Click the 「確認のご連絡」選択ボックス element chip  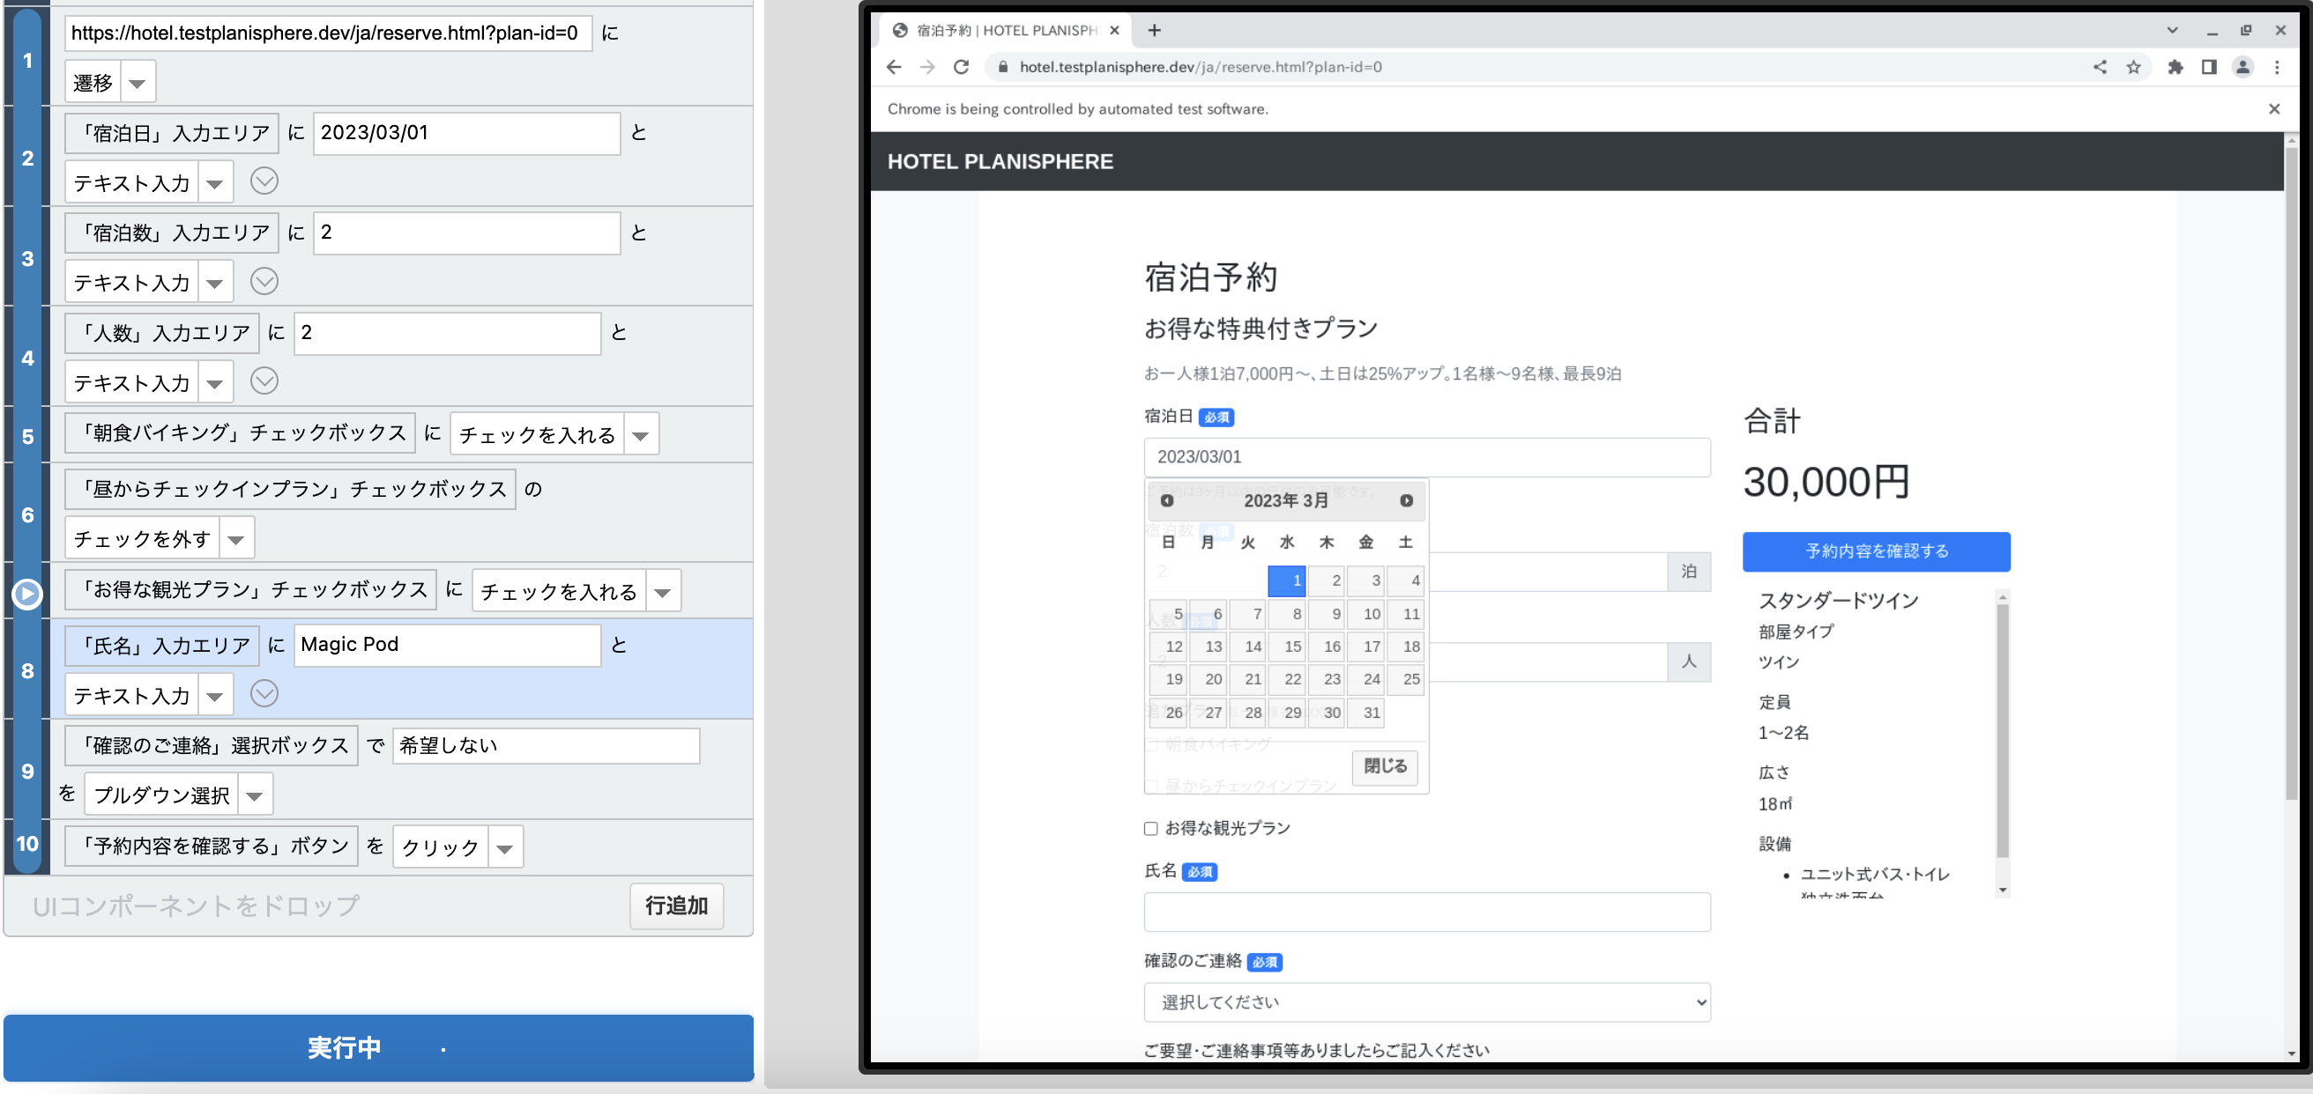tap(211, 746)
